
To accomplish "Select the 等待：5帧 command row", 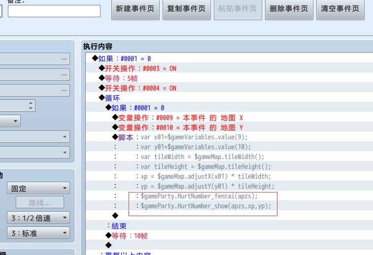I will 229,78.
